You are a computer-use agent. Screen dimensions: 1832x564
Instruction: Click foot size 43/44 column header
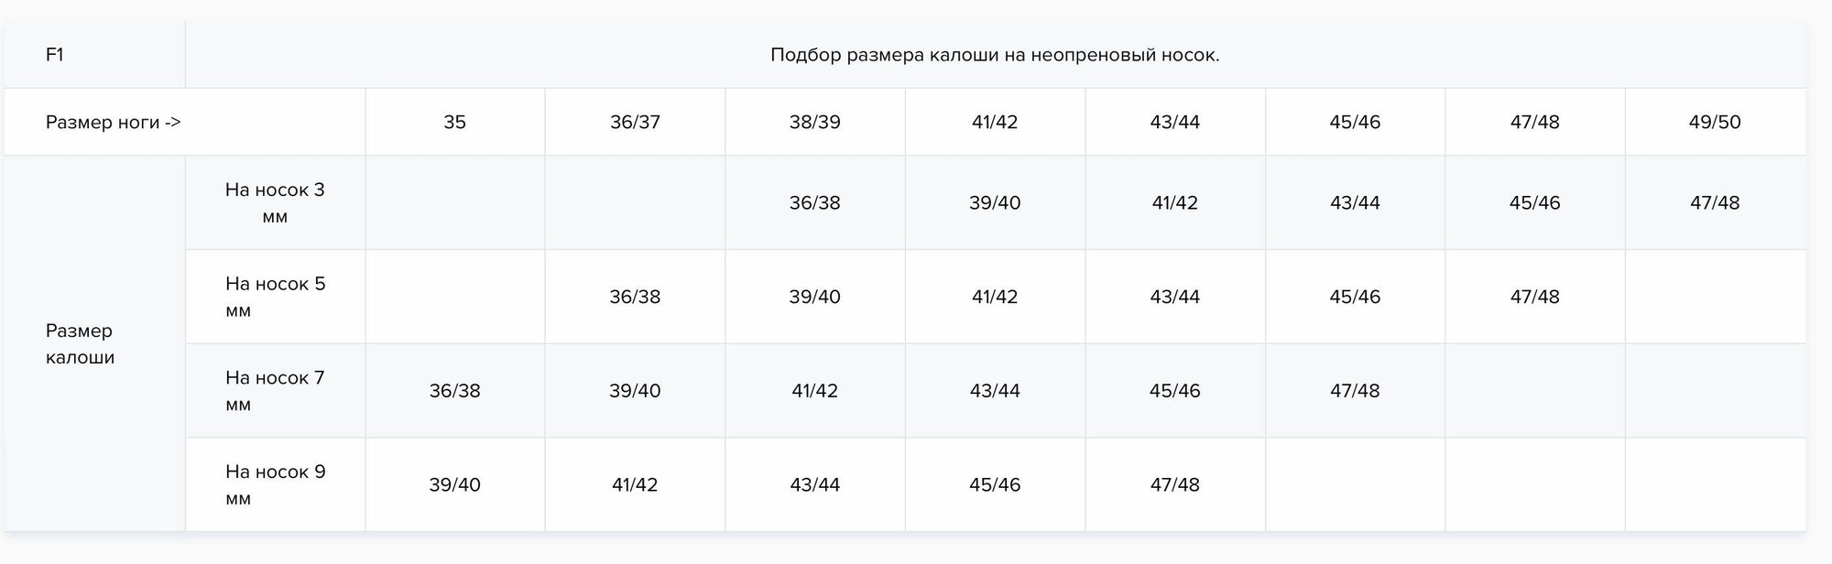(1174, 122)
